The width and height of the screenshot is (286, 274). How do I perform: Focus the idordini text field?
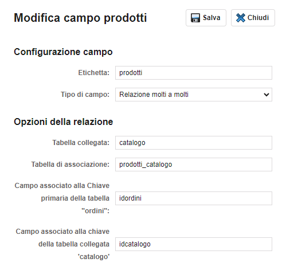(x=194, y=198)
